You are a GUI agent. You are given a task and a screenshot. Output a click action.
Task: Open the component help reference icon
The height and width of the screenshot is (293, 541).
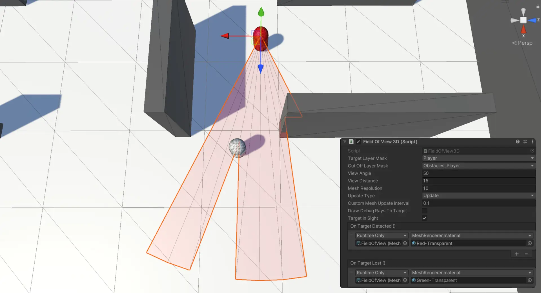(518, 142)
